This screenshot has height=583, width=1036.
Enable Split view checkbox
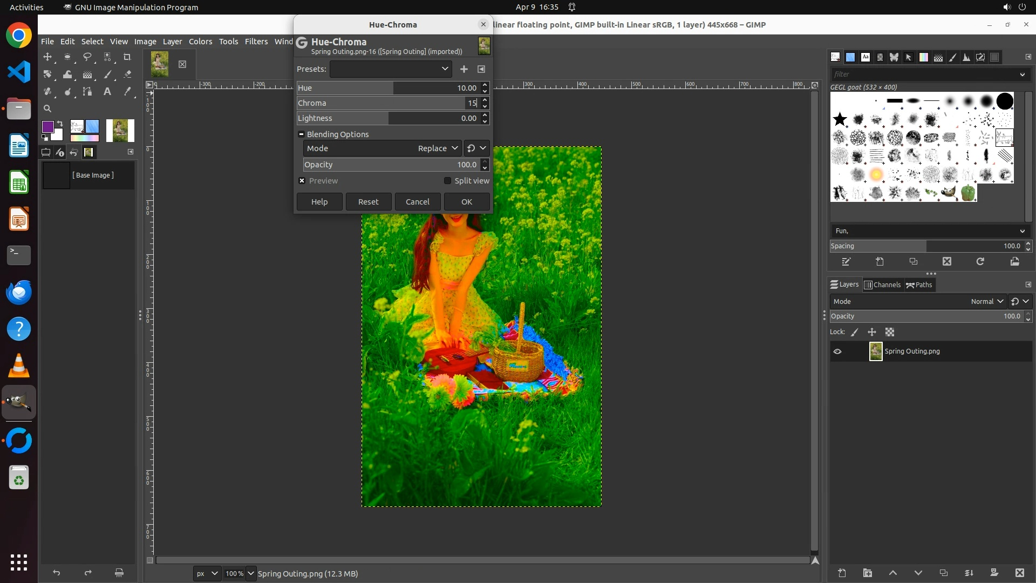click(447, 181)
